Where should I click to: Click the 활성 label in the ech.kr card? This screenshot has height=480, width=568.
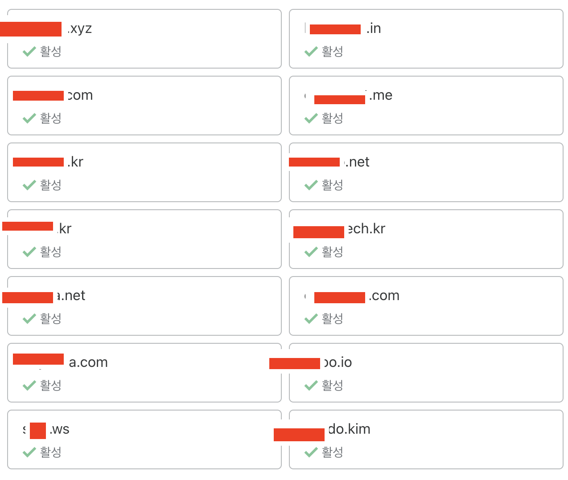click(x=333, y=252)
